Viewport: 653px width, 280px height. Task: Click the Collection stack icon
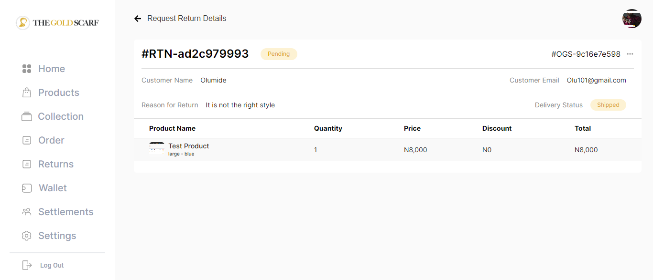pyautogui.click(x=27, y=116)
